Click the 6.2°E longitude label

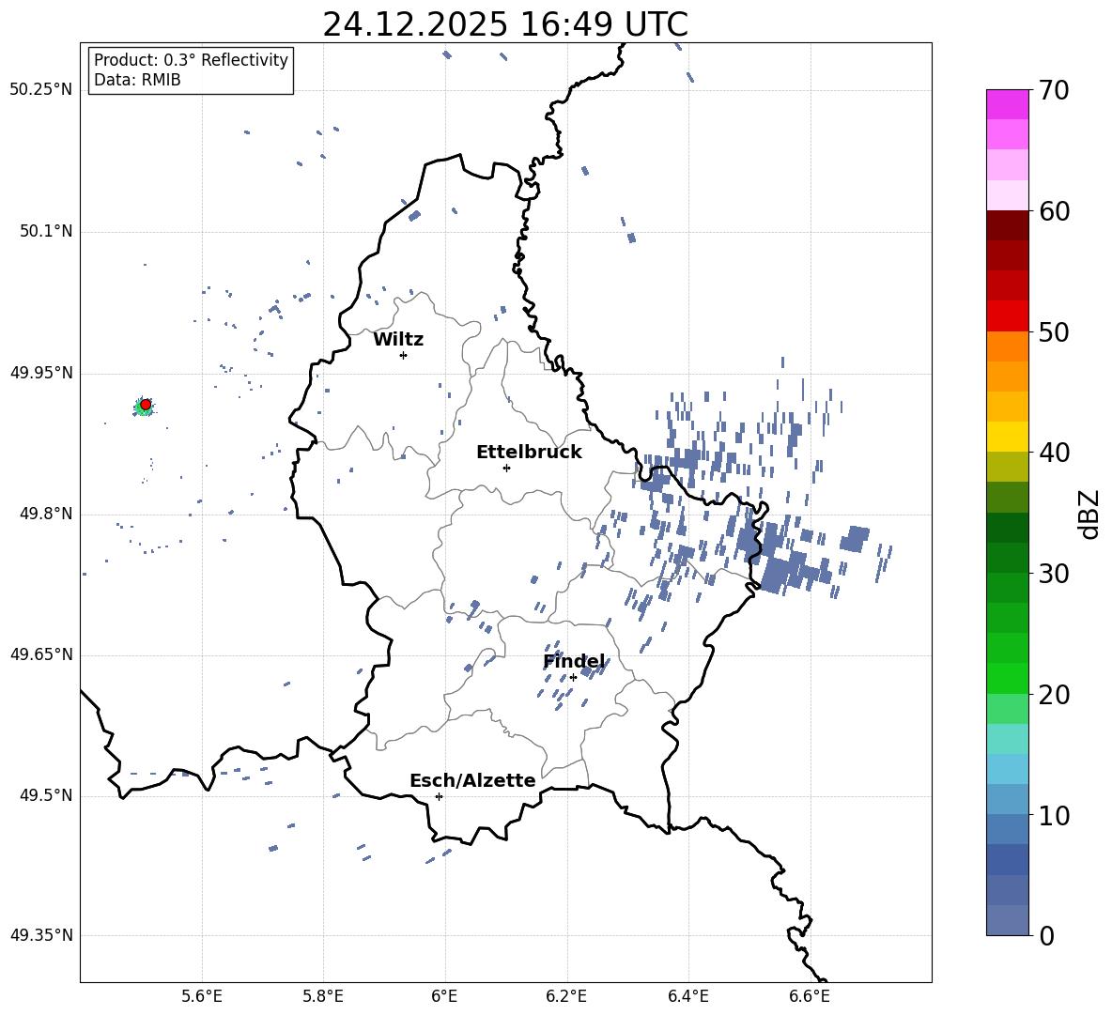(x=566, y=996)
